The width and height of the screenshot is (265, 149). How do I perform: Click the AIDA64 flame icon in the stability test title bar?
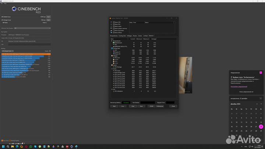[x=110, y=18]
